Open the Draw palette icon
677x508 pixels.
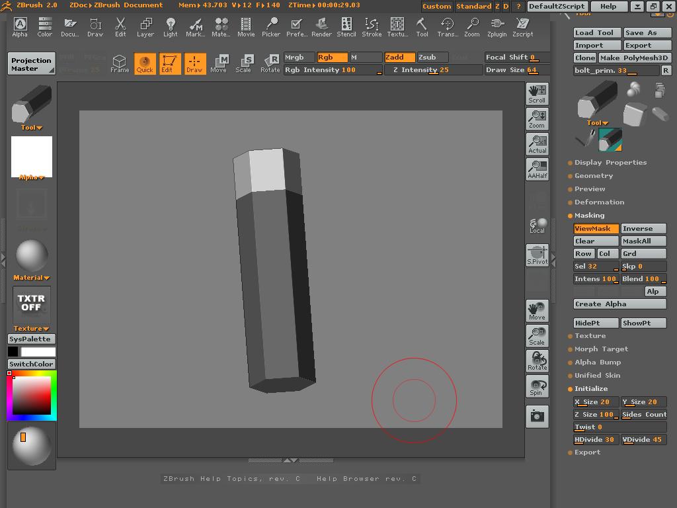(x=95, y=27)
